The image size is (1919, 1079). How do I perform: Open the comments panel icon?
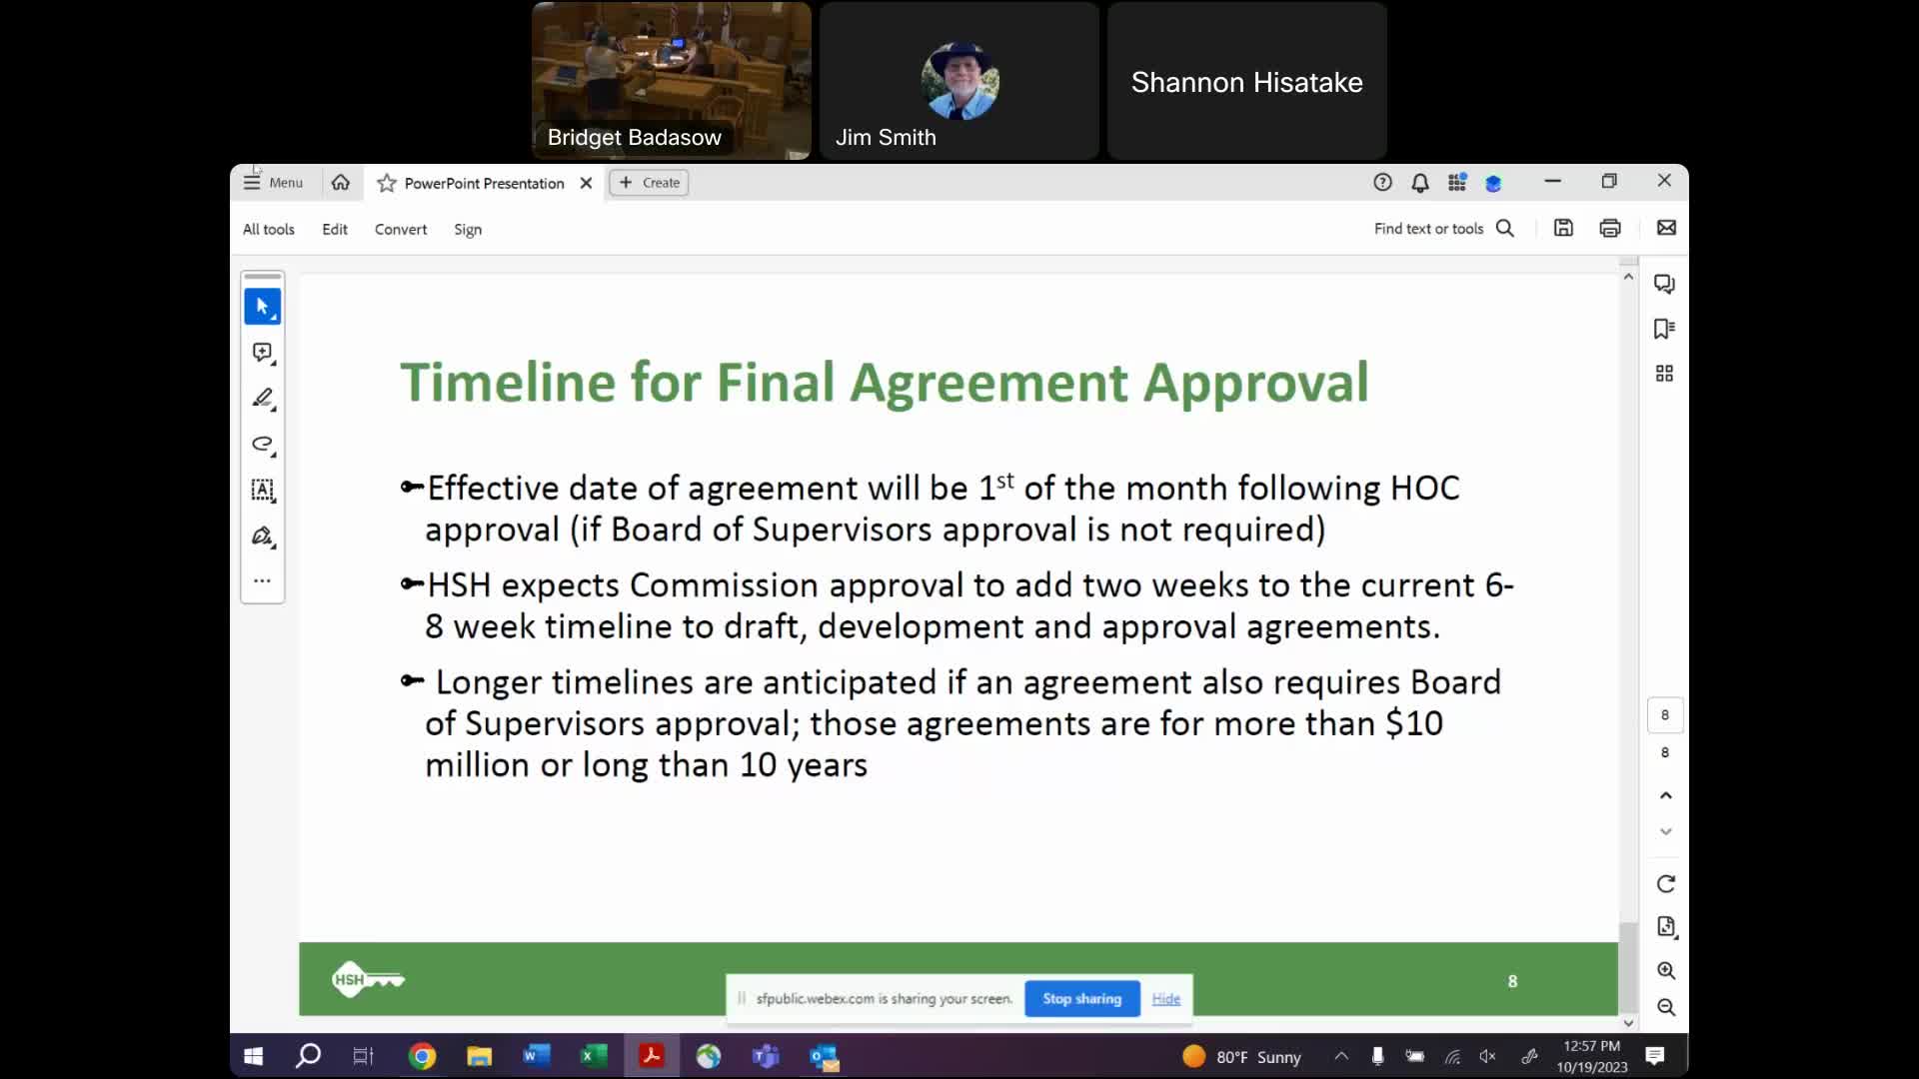[x=1664, y=285]
